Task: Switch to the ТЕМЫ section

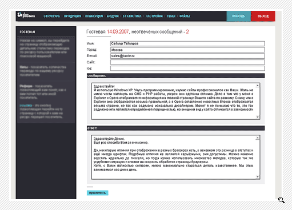Action: tap(171, 16)
